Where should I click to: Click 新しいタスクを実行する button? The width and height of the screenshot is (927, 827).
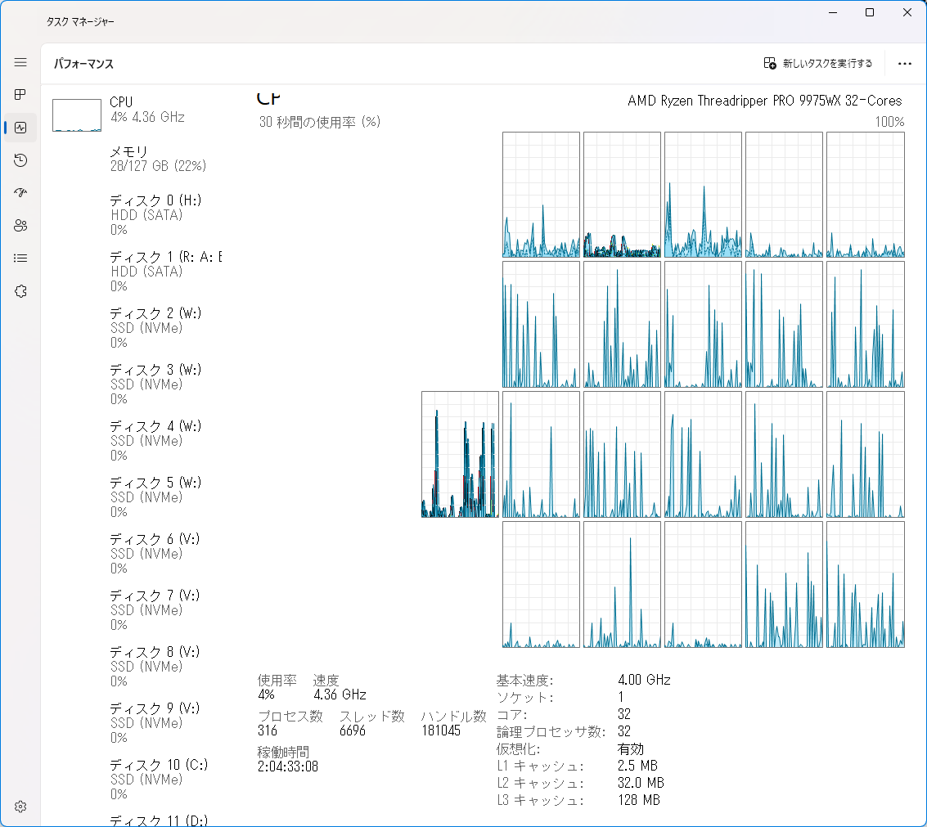pos(817,63)
